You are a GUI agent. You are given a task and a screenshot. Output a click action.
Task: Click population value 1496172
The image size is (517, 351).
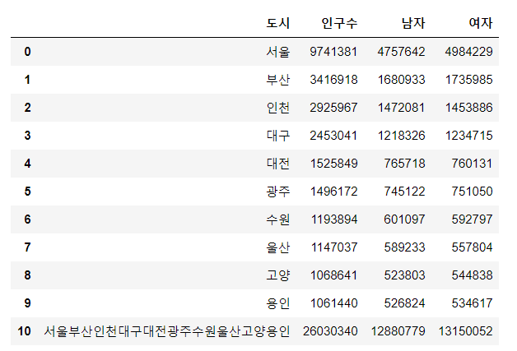click(x=333, y=192)
